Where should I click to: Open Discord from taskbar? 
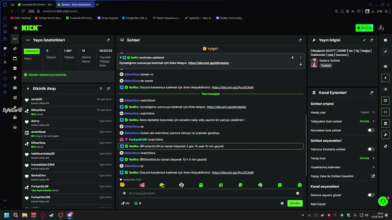pyautogui.click(x=70, y=215)
